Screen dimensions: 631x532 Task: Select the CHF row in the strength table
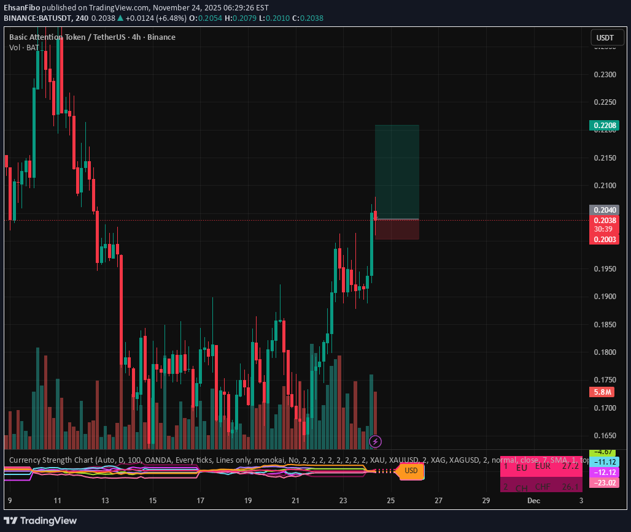coord(541,487)
